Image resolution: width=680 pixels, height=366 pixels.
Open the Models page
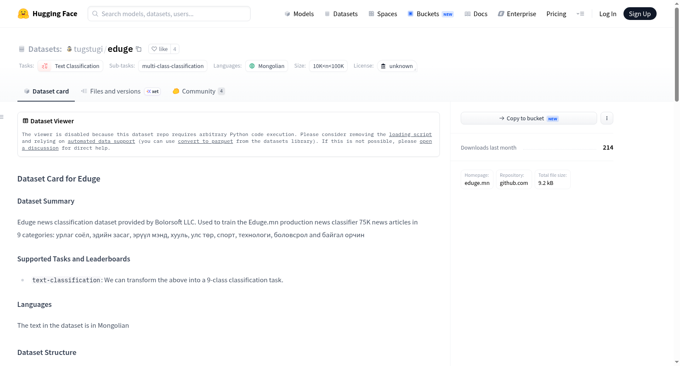pyautogui.click(x=299, y=14)
